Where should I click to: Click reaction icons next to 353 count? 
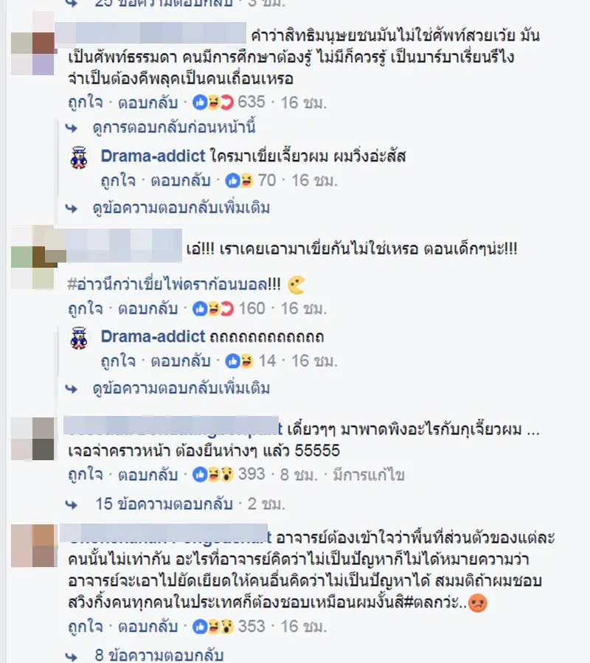pyautogui.click(x=213, y=626)
